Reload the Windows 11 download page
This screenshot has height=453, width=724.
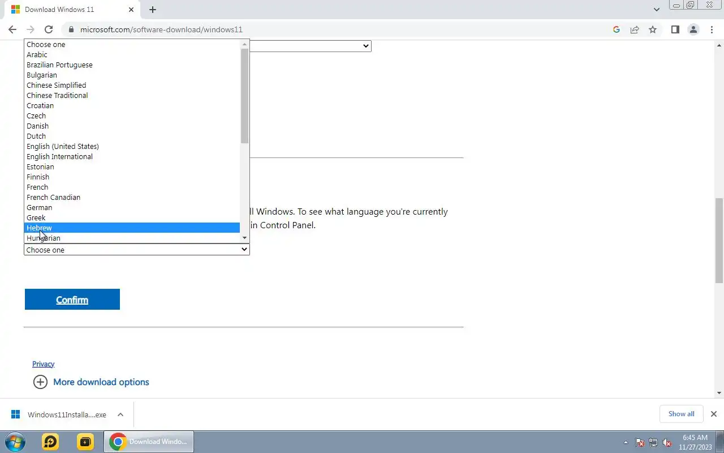(49, 29)
